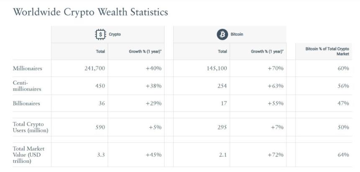Click the Bitcoin logo icon
The image size is (360, 172).
coord(222,34)
